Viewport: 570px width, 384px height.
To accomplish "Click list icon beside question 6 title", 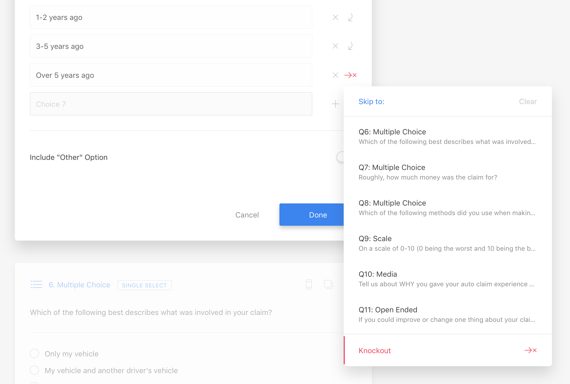I will pos(36,285).
